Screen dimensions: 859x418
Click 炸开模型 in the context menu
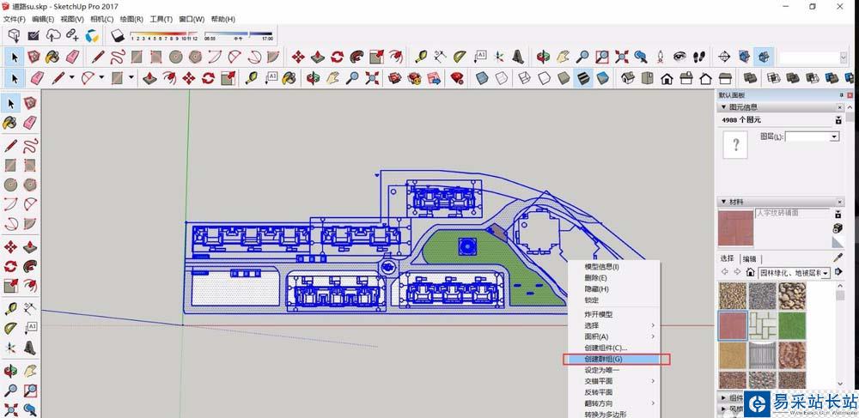[598, 315]
